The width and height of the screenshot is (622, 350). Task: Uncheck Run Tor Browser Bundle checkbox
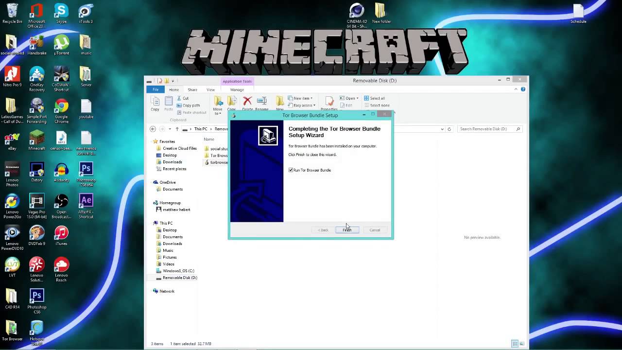point(291,170)
